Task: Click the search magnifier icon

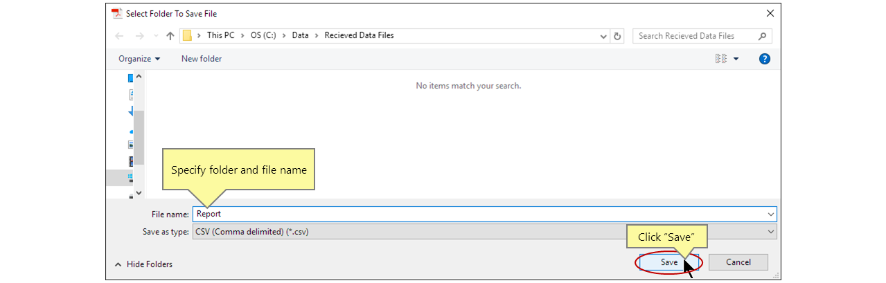Action: (x=762, y=36)
